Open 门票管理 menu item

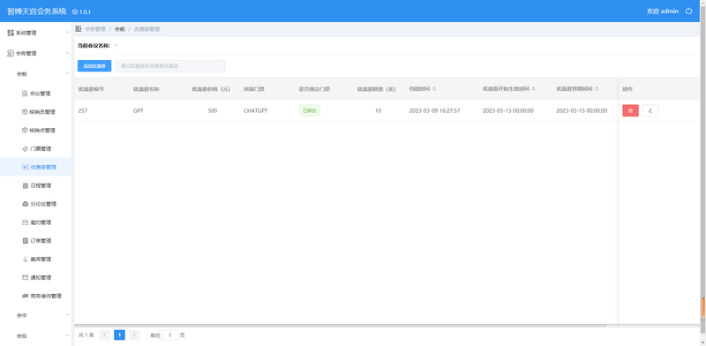point(35,148)
